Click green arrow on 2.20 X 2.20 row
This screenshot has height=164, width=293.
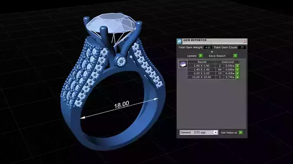click(x=238, y=73)
